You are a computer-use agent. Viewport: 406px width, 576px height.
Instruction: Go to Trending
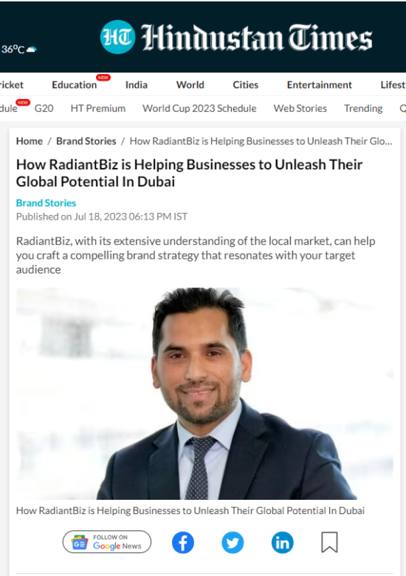click(363, 109)
